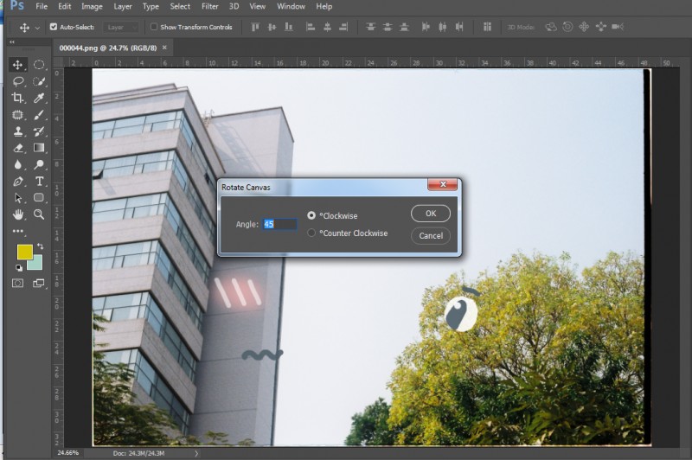Select the Eraser tool
The image size is (692, 460).
[17, 148]
